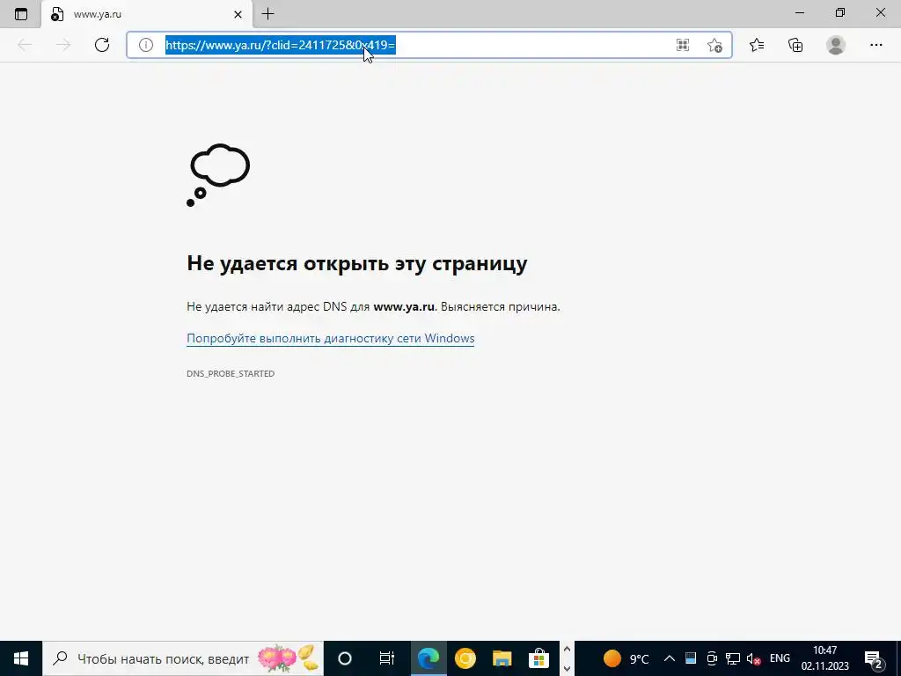Open the notification center
Screen dimensions: 901x676
(874, 658)
